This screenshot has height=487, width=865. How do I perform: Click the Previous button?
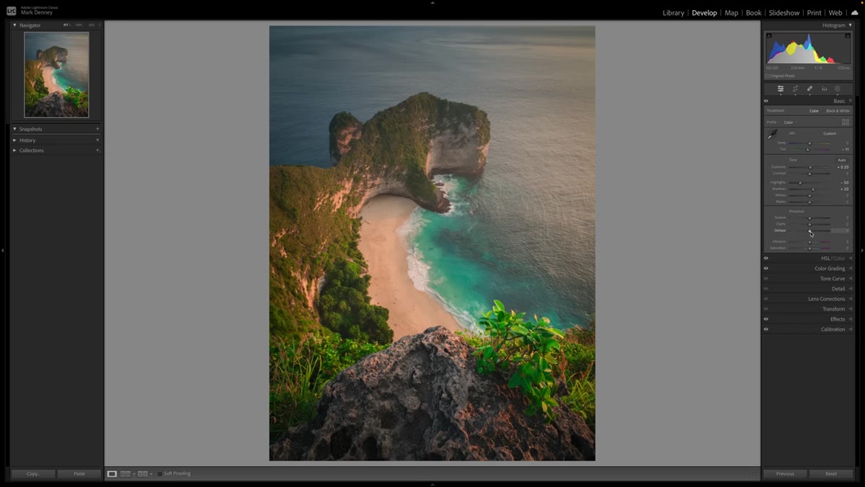click(x=785, y=474)
